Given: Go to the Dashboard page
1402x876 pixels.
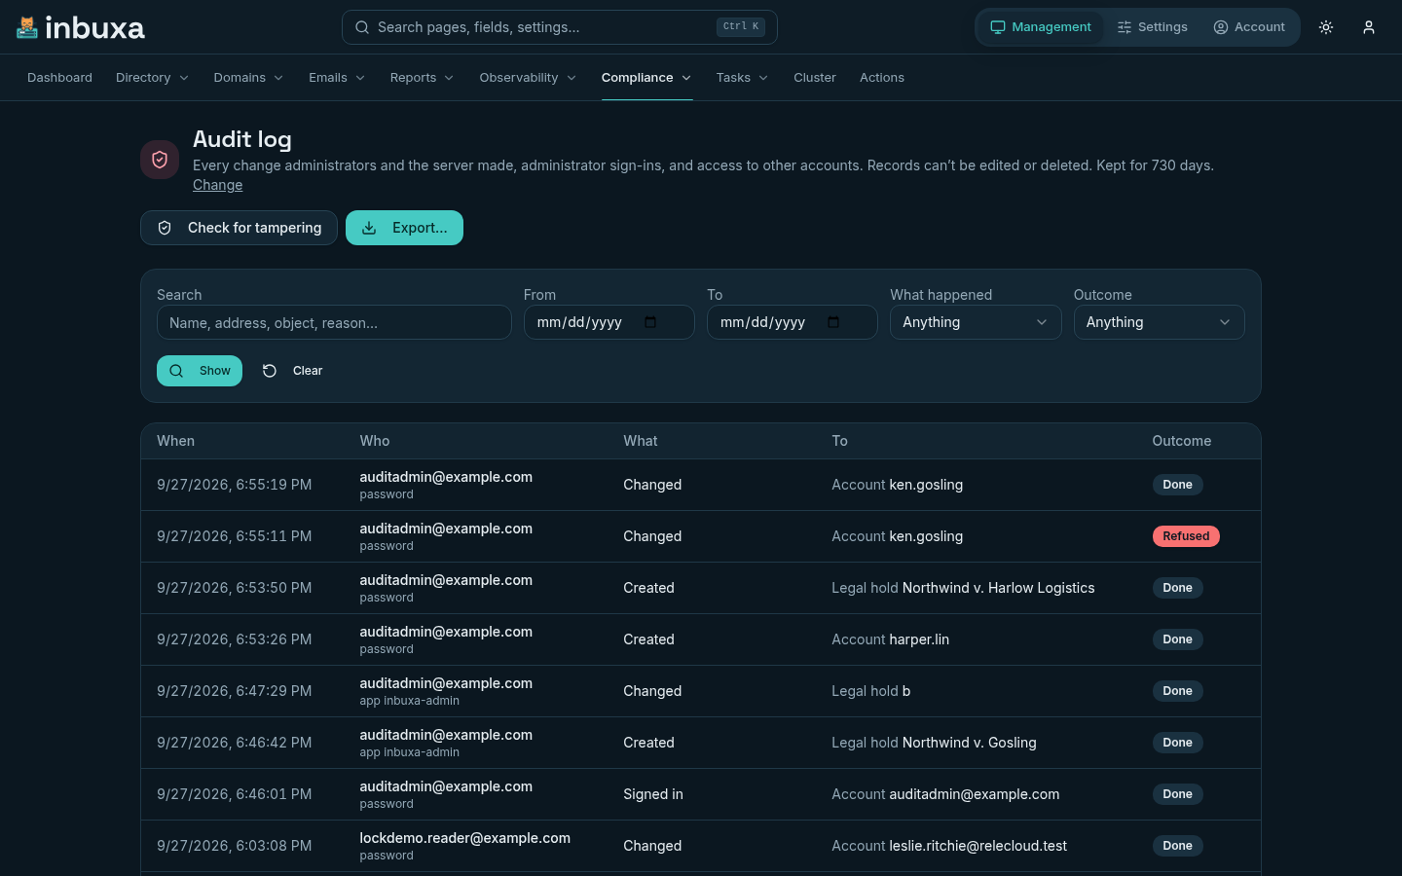Looking at the screenshot, I should tap(59, 78).
